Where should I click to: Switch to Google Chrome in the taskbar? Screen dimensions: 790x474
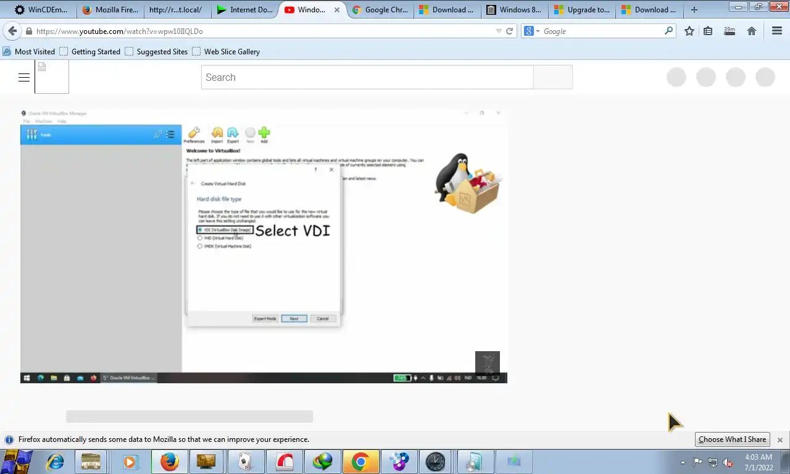[x=360, y=461]
